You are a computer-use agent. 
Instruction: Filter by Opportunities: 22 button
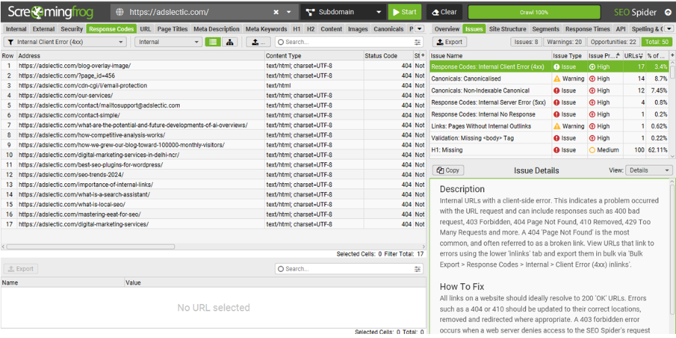[614, 42]
